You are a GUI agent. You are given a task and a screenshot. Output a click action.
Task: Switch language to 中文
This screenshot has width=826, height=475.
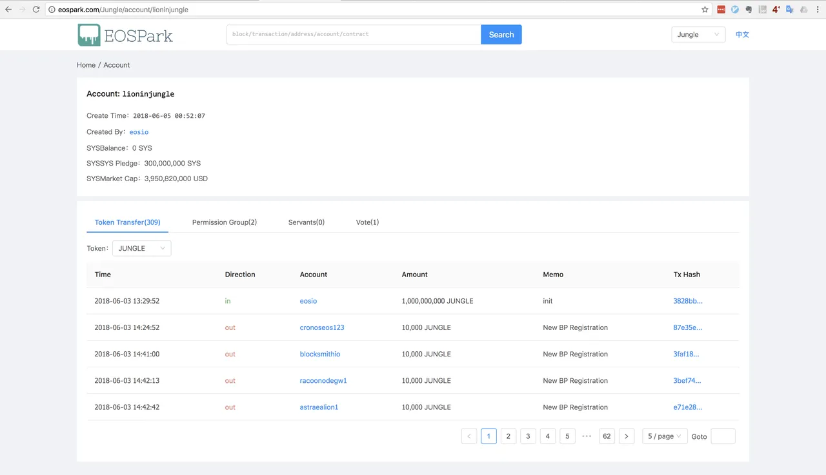pyautogui.click(x=743, y=35)
